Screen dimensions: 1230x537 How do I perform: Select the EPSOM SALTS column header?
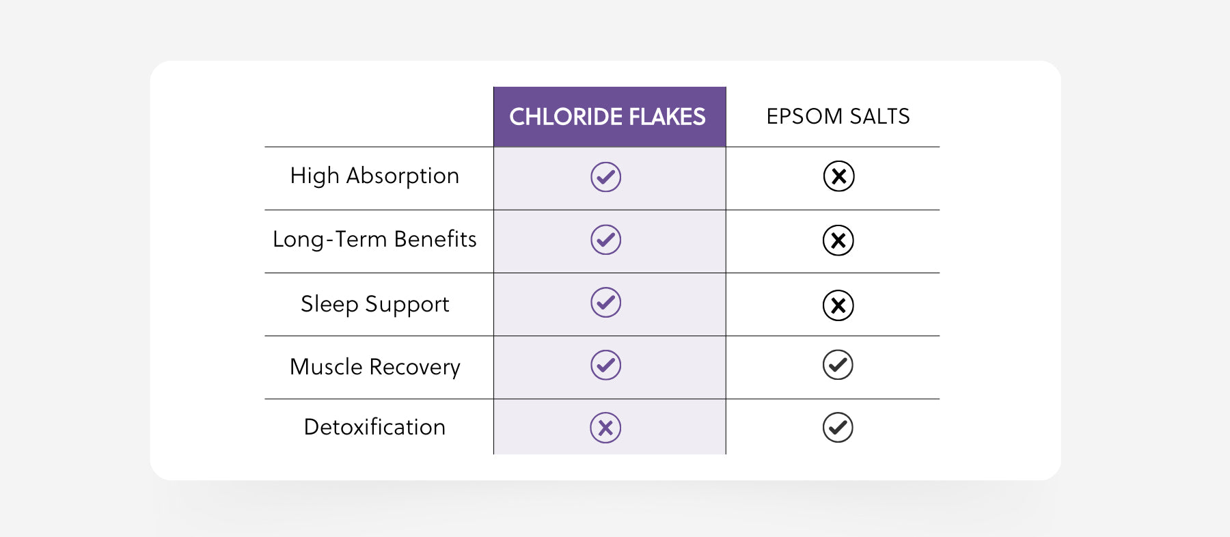tap(838, 116)
